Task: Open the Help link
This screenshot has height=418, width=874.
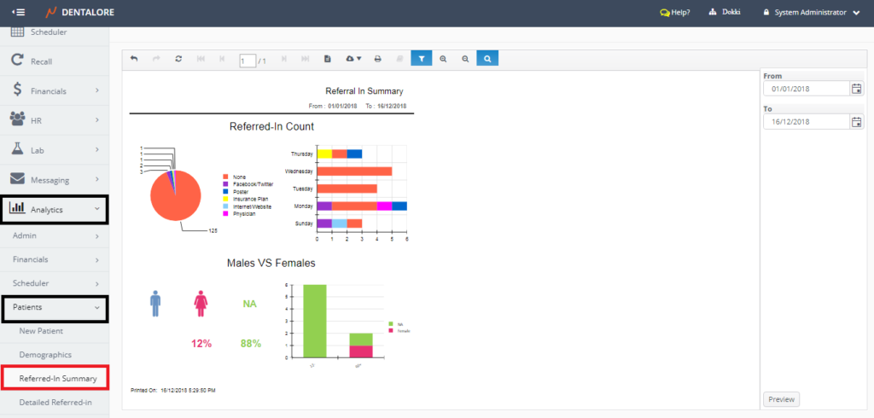Action: (x=675, y=13)
